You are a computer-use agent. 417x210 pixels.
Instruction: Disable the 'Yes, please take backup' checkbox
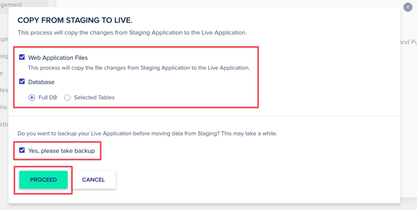[22, 150]
